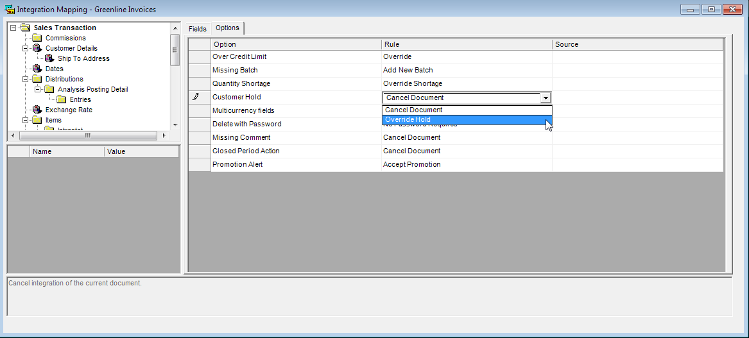Click the tree vertical scrollbar thumb
This screenshot has height=338, width=749.
(x=175, y=49)
